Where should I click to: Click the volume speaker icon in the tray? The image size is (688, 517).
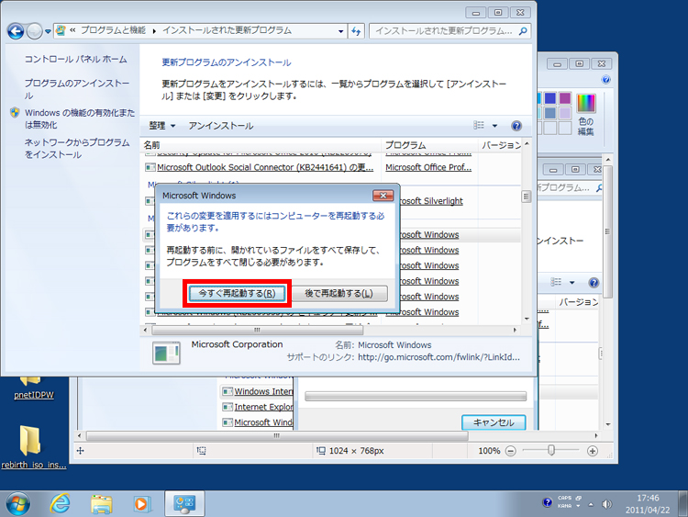(607, 504)
